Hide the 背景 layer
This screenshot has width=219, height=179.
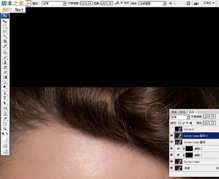tap(172, 168)
